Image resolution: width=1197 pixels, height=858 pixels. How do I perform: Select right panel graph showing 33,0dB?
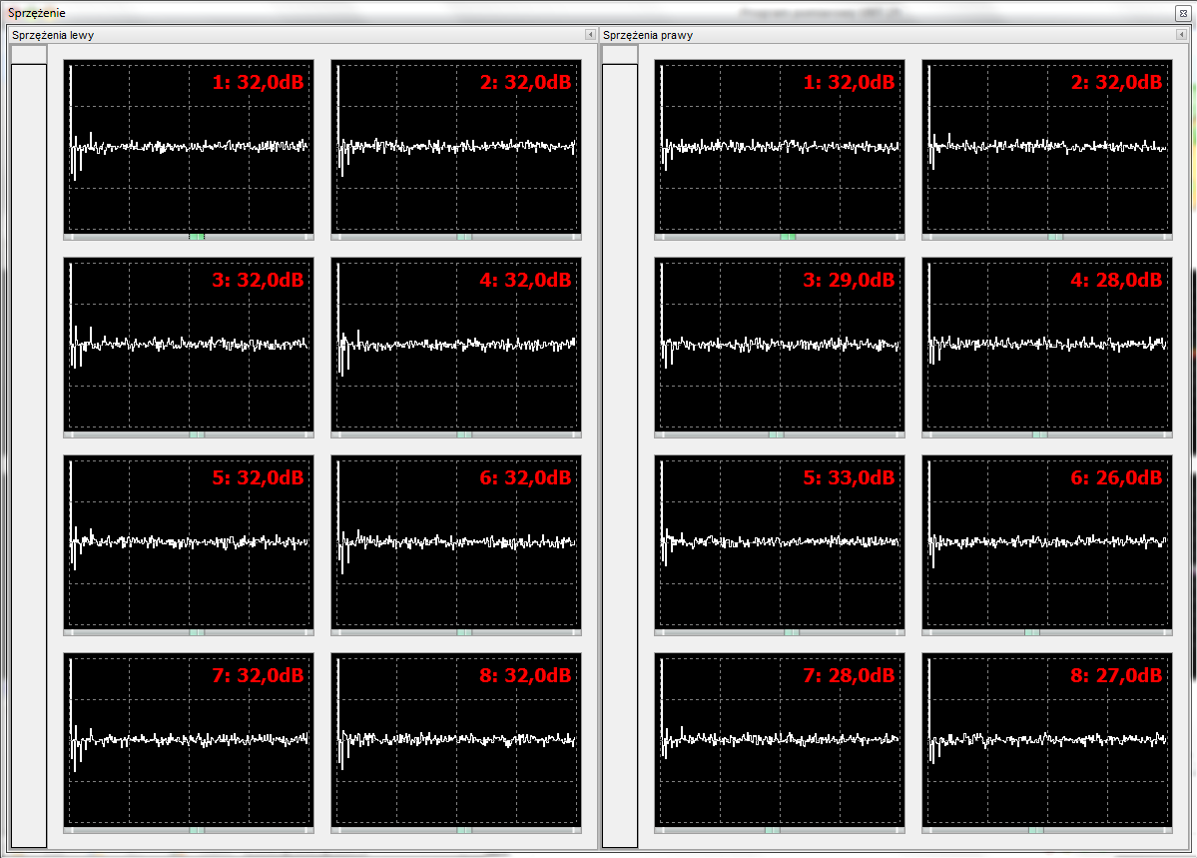[780, 542]
